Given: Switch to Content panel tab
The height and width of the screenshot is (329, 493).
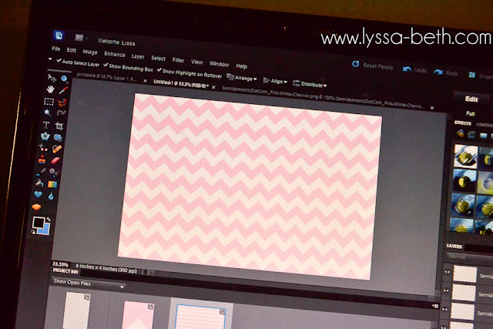Looking at the screenshot, I should pos(485,125).
